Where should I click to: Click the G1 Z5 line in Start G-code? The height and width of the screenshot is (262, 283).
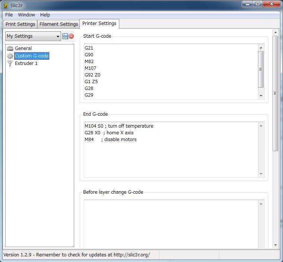pyautogui.click(x=91, y=82)
